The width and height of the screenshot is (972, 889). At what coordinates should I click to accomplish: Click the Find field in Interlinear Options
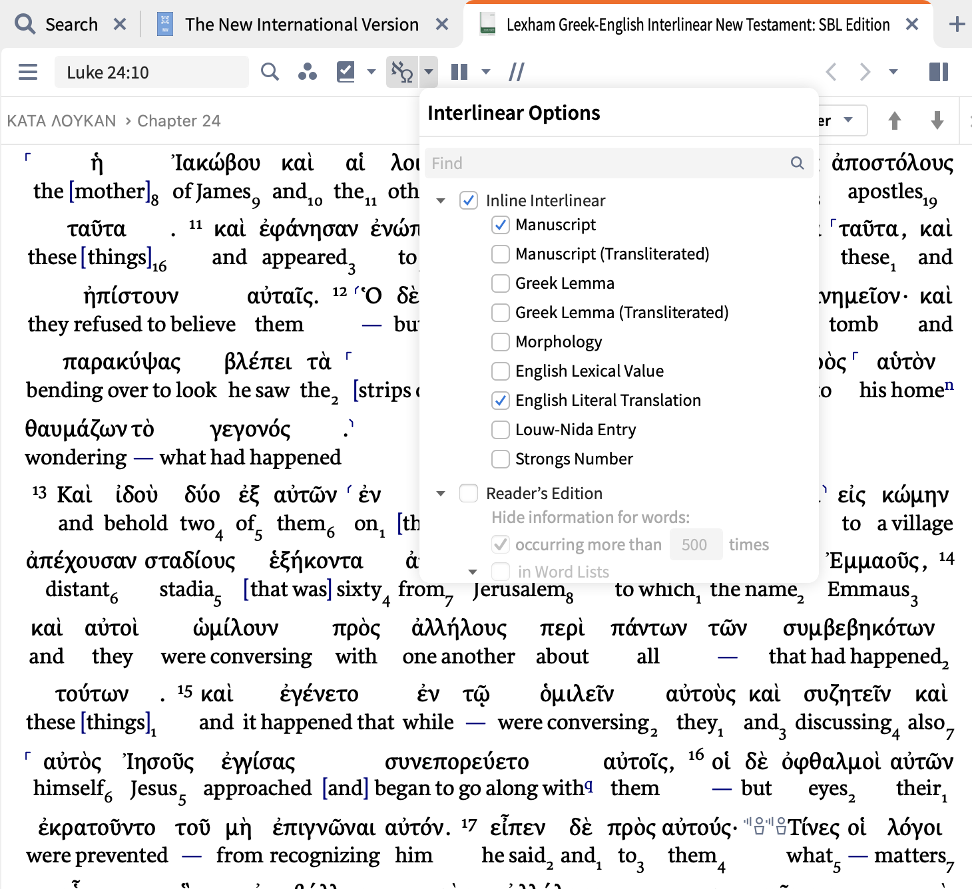click(619, 163)
